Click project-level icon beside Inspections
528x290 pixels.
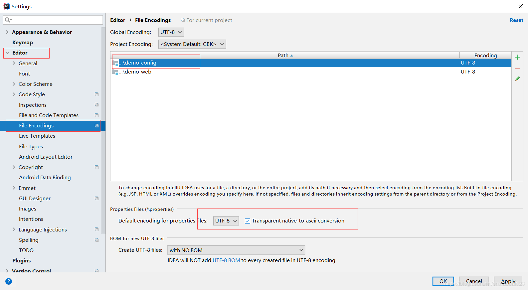tap(96, 105)
